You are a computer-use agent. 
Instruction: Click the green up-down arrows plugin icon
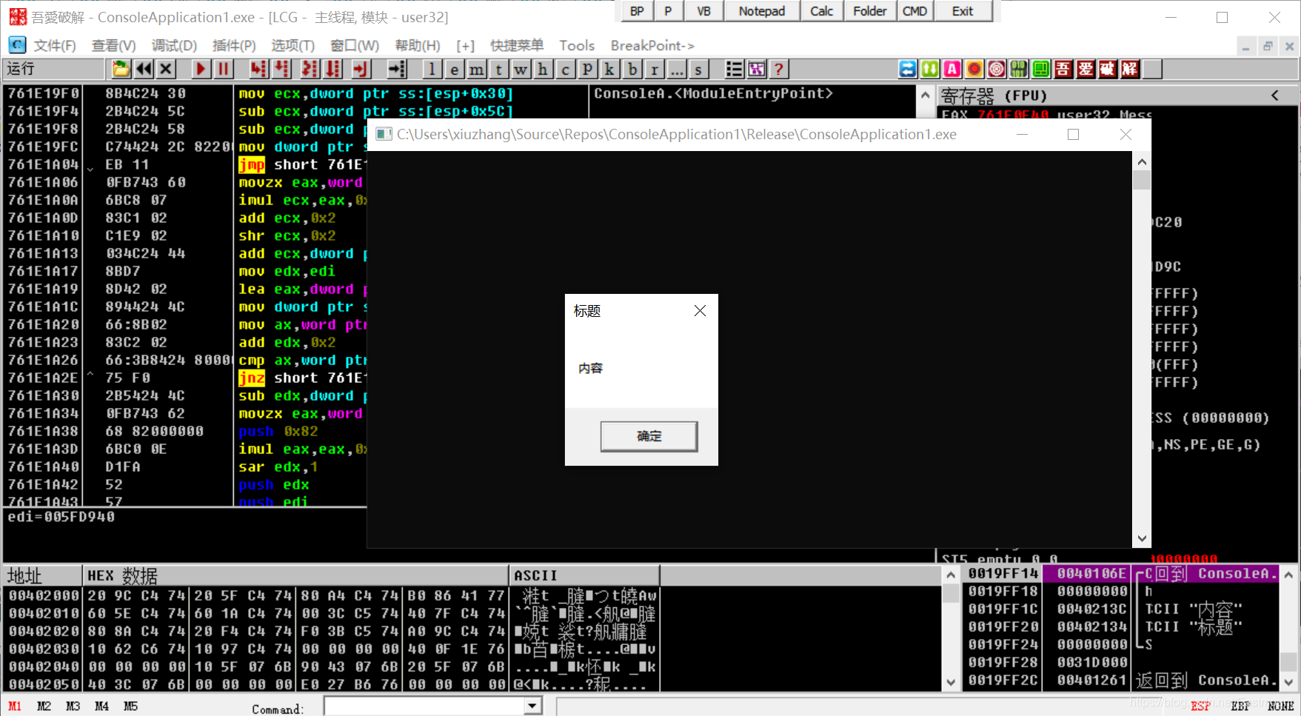click(930, 70)
